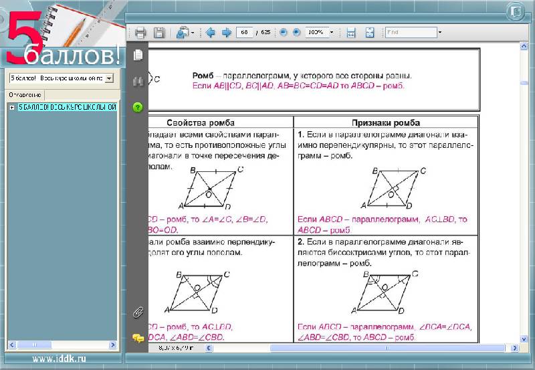
Task: Open the zoom level dropdown arrow
Action: (x=332, y=32)
